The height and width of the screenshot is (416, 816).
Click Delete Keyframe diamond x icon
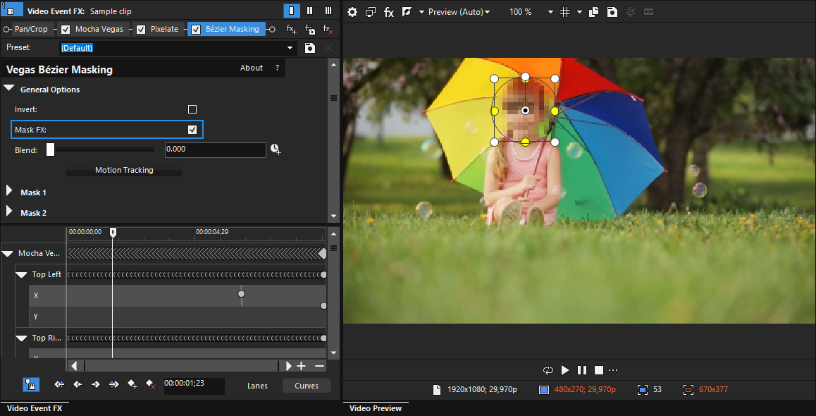point(150,385)
